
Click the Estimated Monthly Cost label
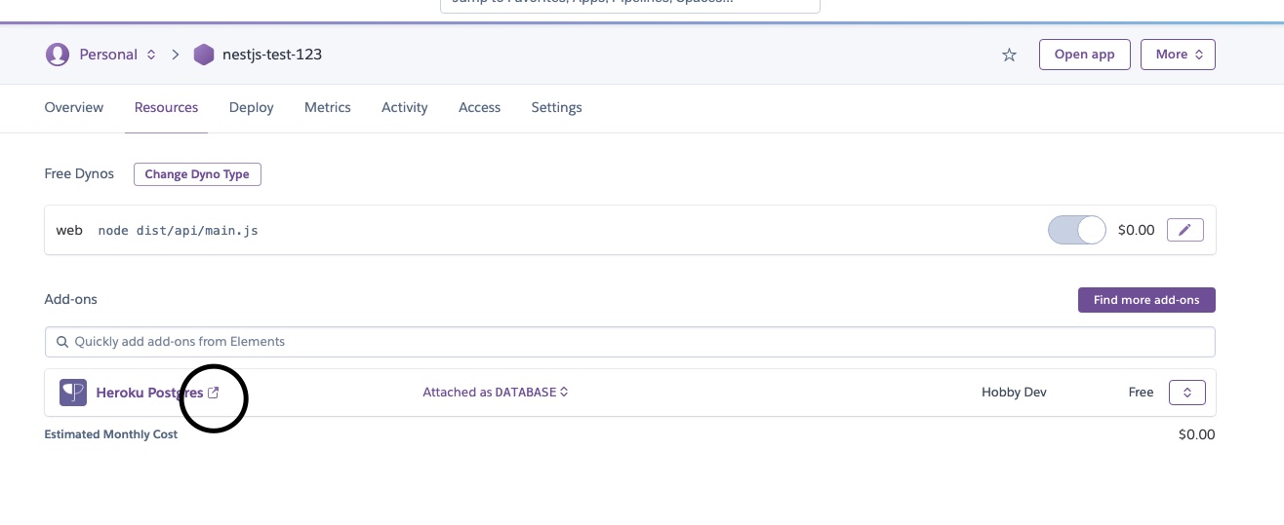[111, 434]
